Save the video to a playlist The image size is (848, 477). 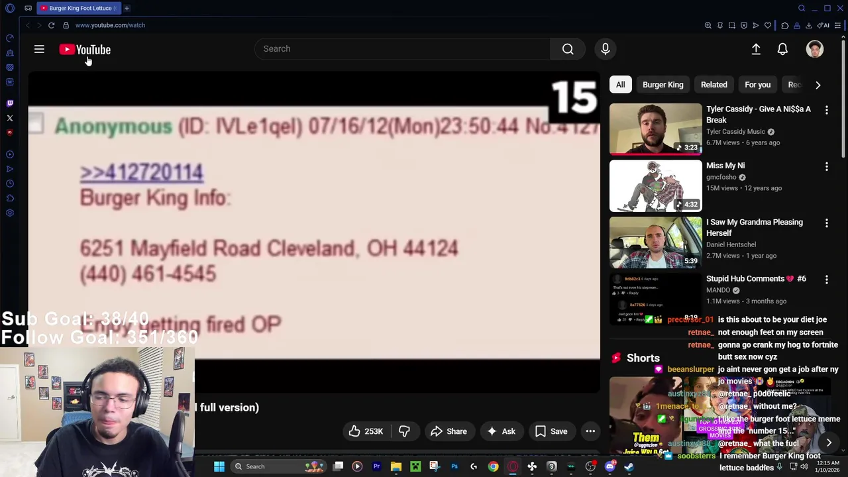coord(551,431)
